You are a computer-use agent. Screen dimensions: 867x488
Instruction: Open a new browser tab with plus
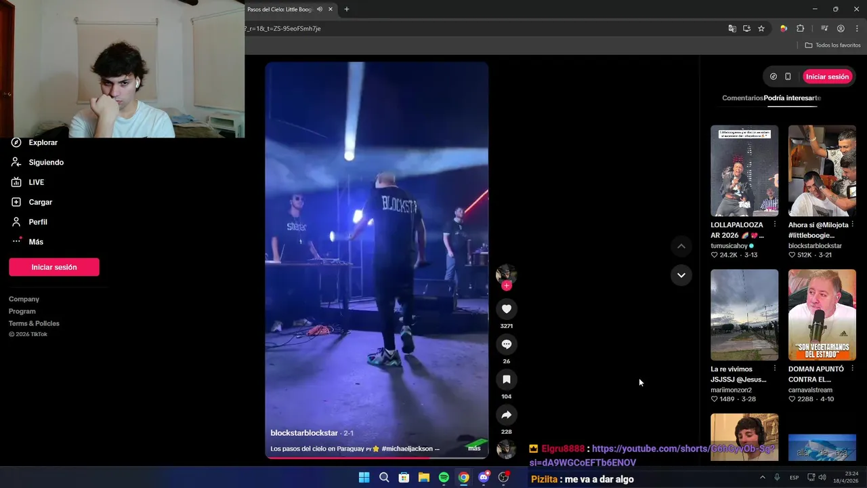coord(347,9)
